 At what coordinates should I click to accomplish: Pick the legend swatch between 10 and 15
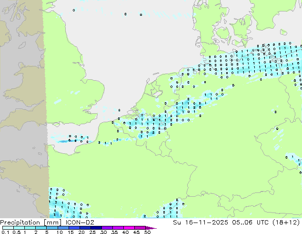tap(63, 228)
